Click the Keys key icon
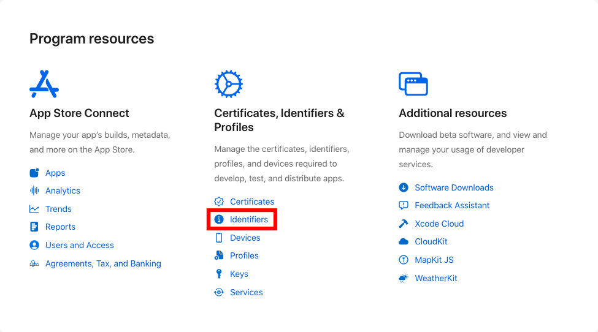 click(x=219, y=274)
